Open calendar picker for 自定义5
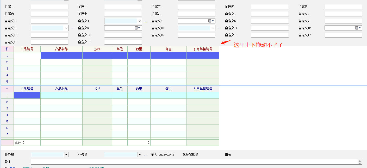 tap(211, 21)
